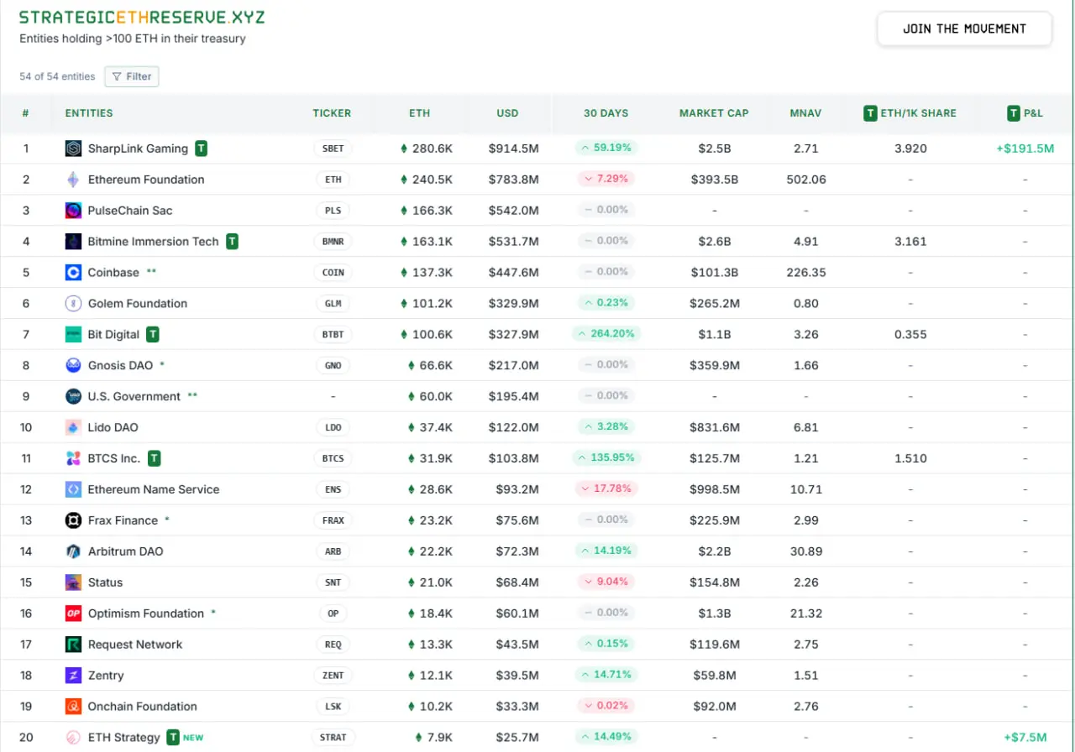
Task: Sort by MARKET CAP column header
Action: click(x=714, y=113)
